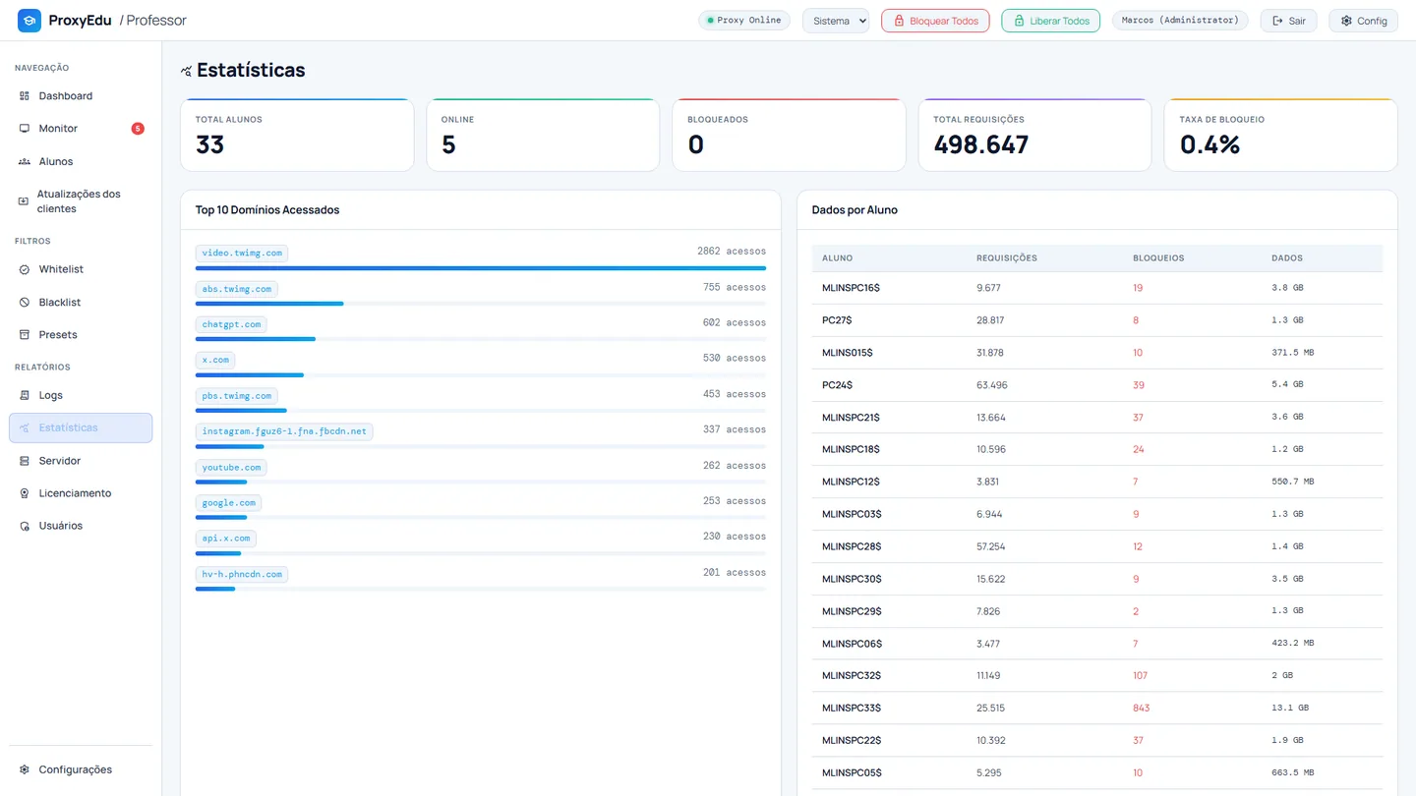Click the Servidor server icon
The image size is (1416, 796).
click(25, 461)
